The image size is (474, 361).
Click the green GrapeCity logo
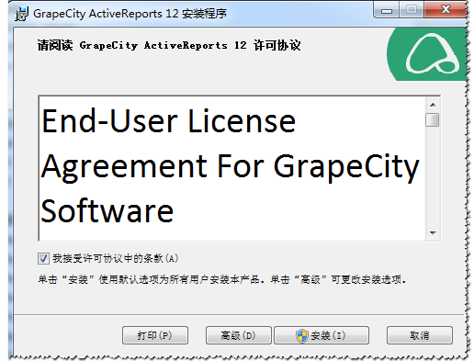click(427, 54)
